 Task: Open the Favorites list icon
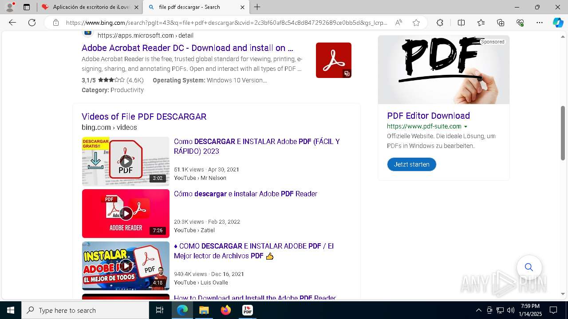481,23
